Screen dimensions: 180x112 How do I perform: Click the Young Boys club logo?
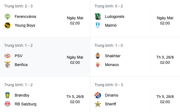click(x=7, y=25)
